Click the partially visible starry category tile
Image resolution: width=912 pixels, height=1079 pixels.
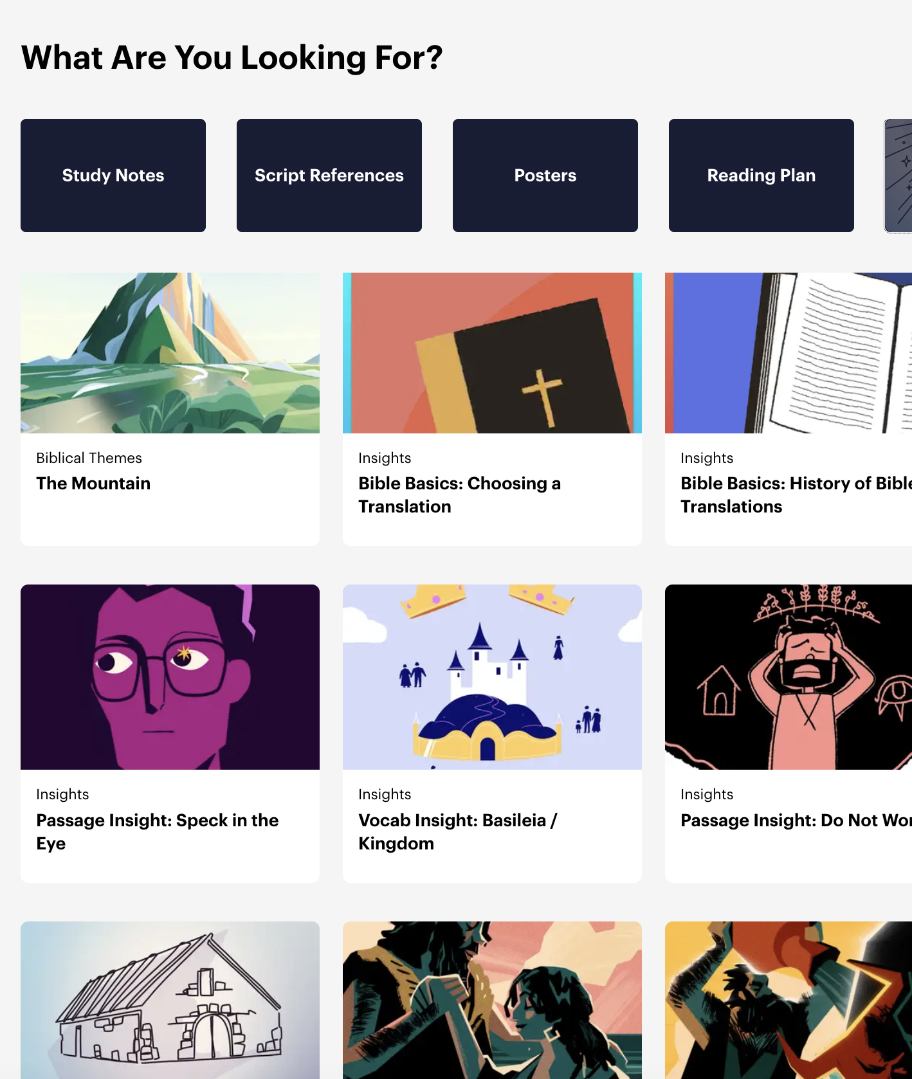pyautogui.click(x=898, y=176)
